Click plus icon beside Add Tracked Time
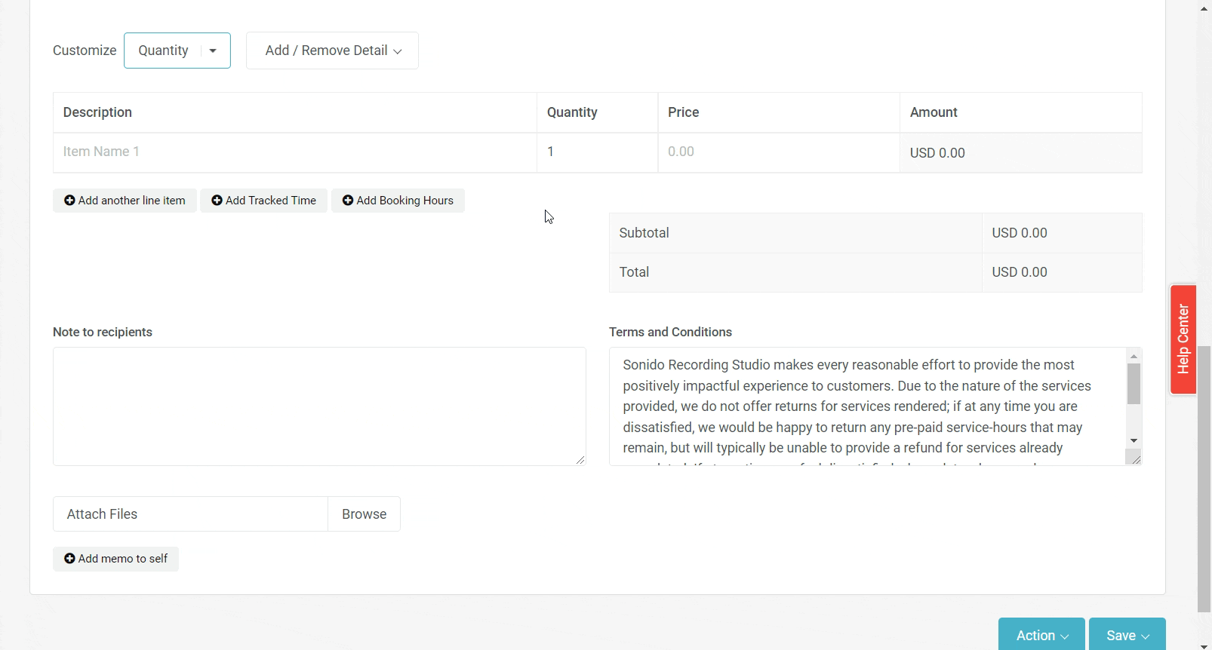 (217, 201)
